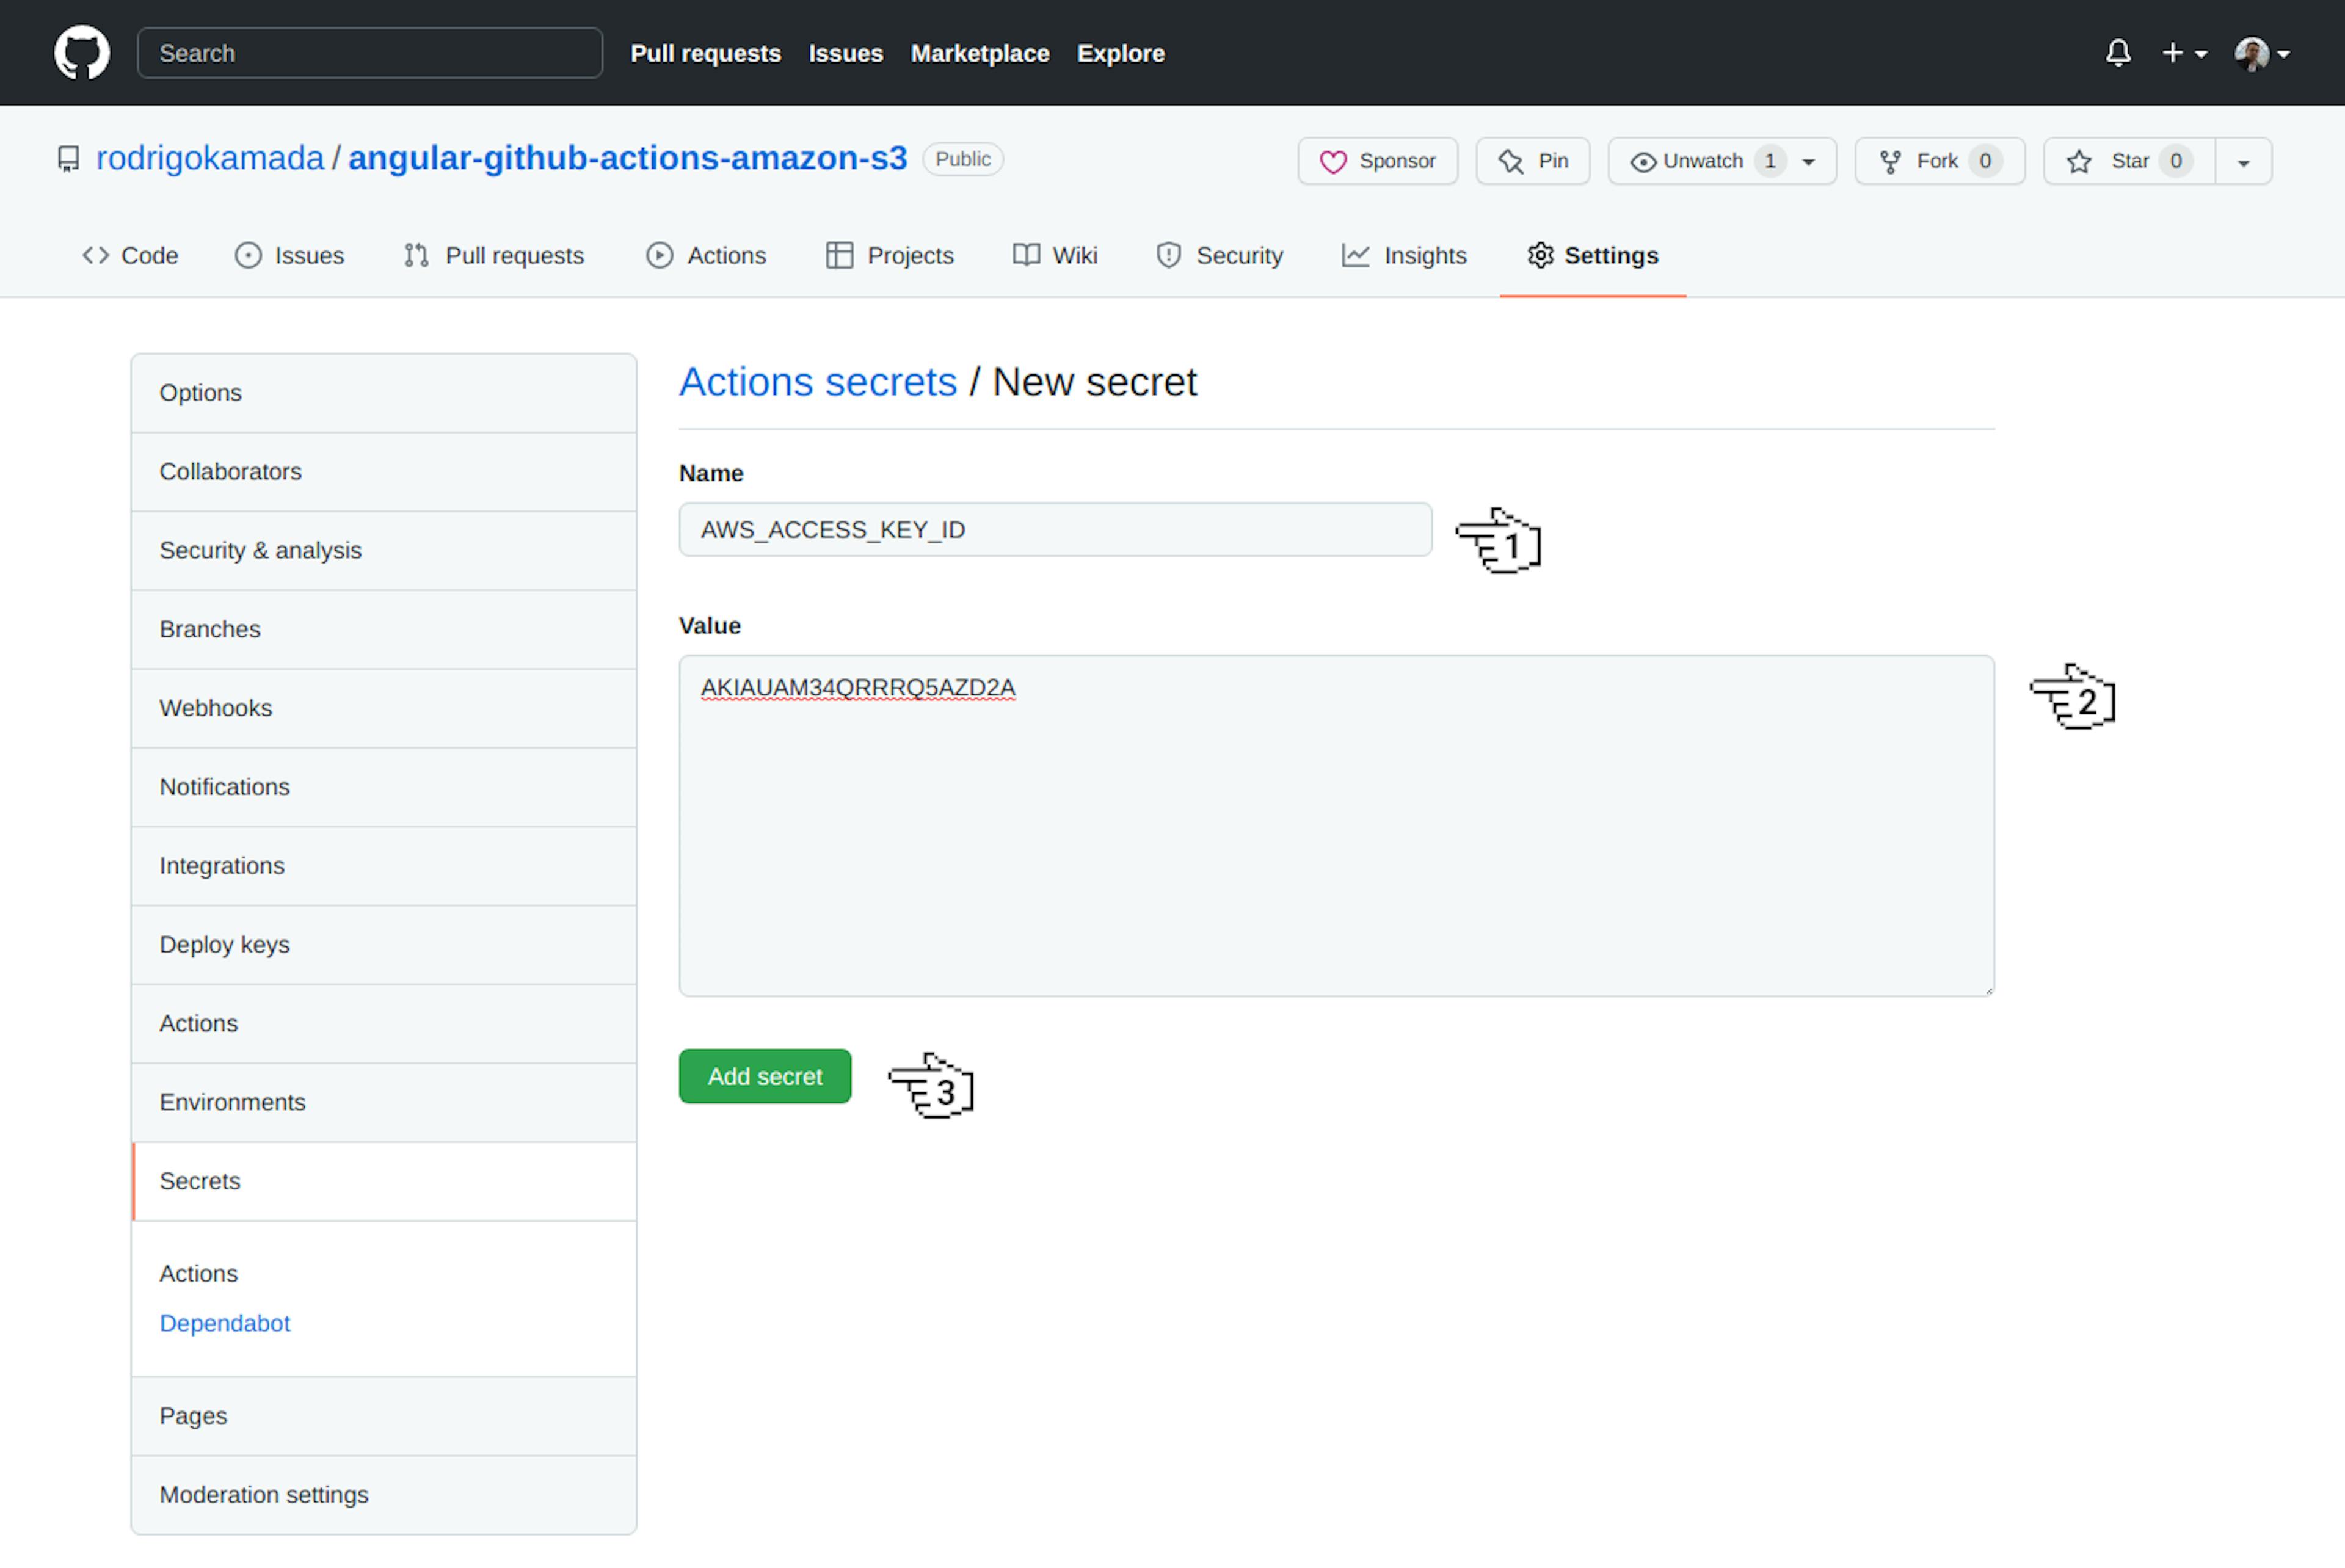Open Pages settings
The width and height of the screenshot is (2345, 1568).
click(x=384, y=1416)
